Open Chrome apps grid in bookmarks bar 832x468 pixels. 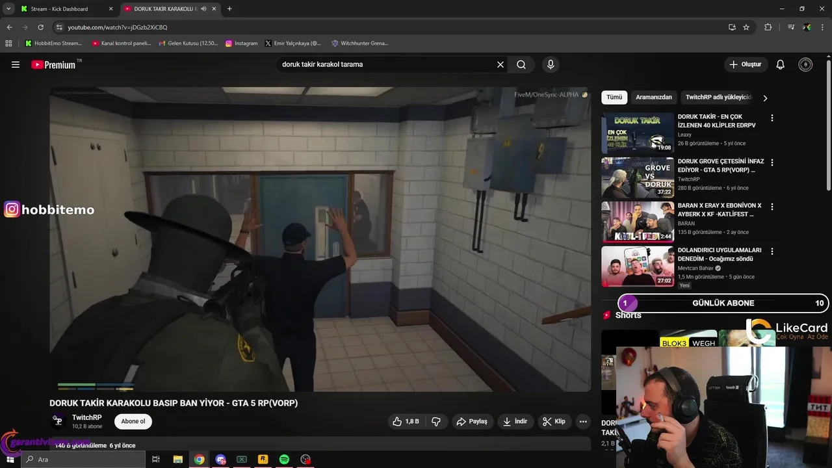[x=8, y=43]
